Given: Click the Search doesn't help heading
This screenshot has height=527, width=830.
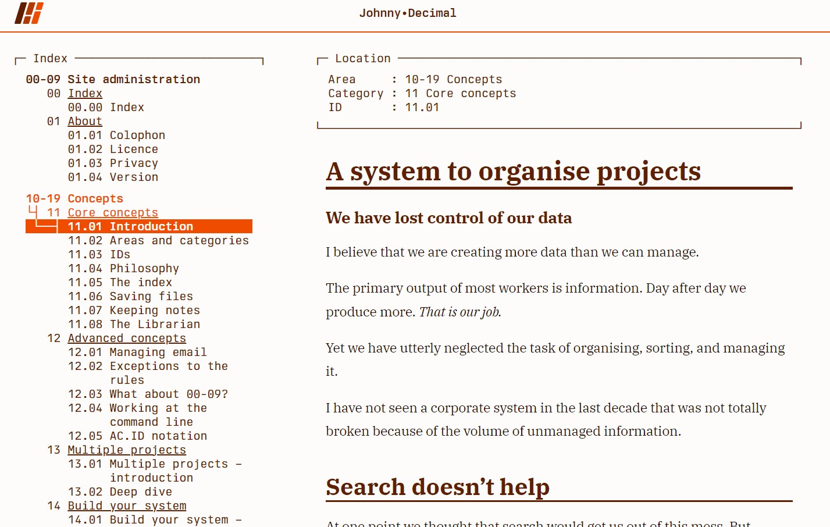Looking at the screenshot, I should (437, 487).
